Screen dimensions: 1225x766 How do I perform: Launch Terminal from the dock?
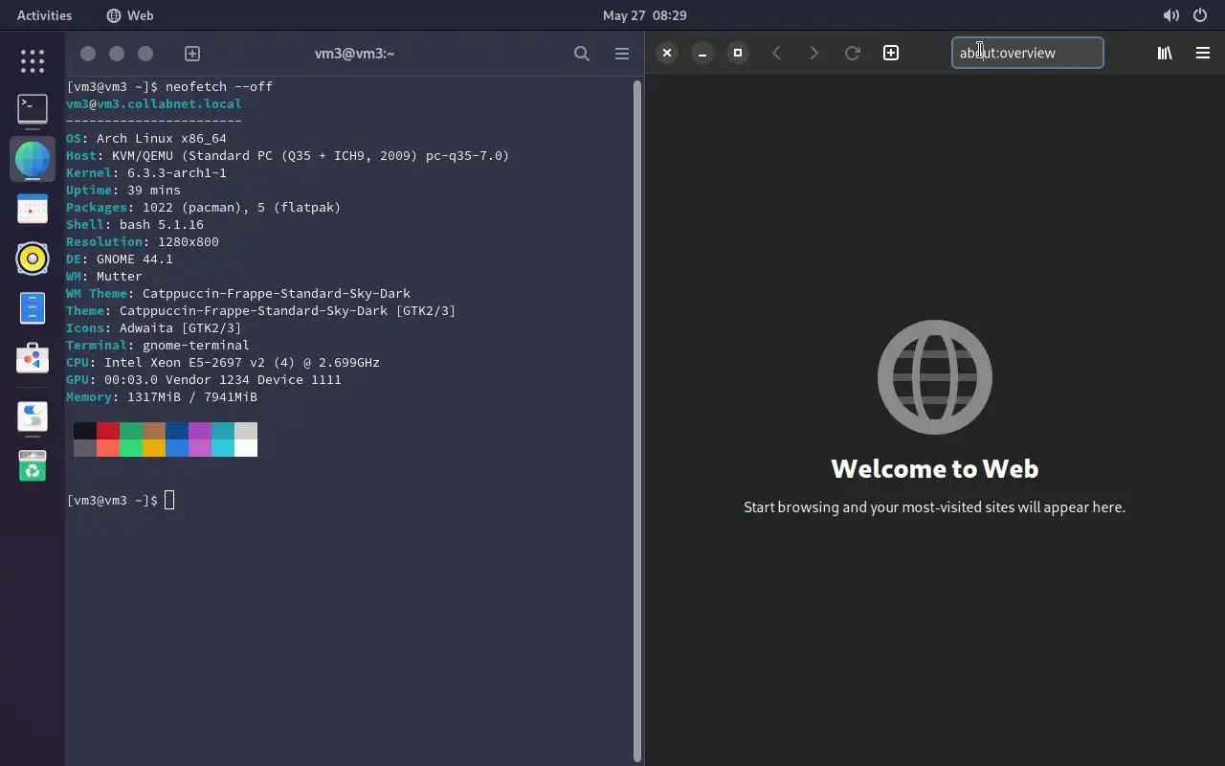tap(33, 108)
